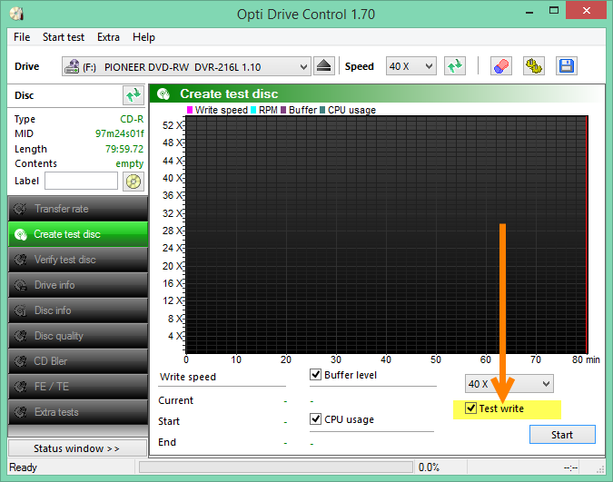Image resolution: width=613 pixels, height=482 pixels.
Task: Click the drive icon in Drive selector
Action: tap(72, 66)
